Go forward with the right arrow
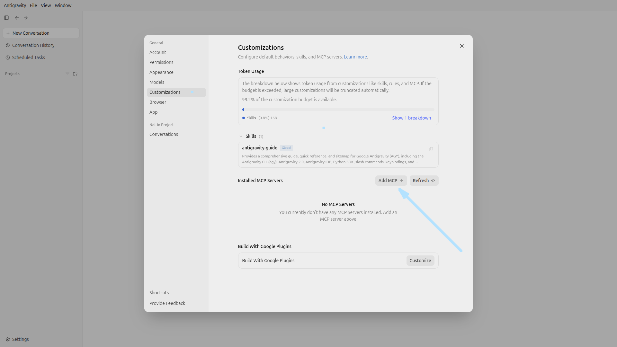617x347 pixels. [26, 18]
